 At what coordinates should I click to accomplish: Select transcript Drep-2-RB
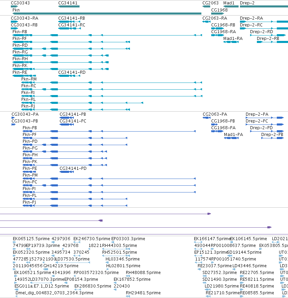272,42
